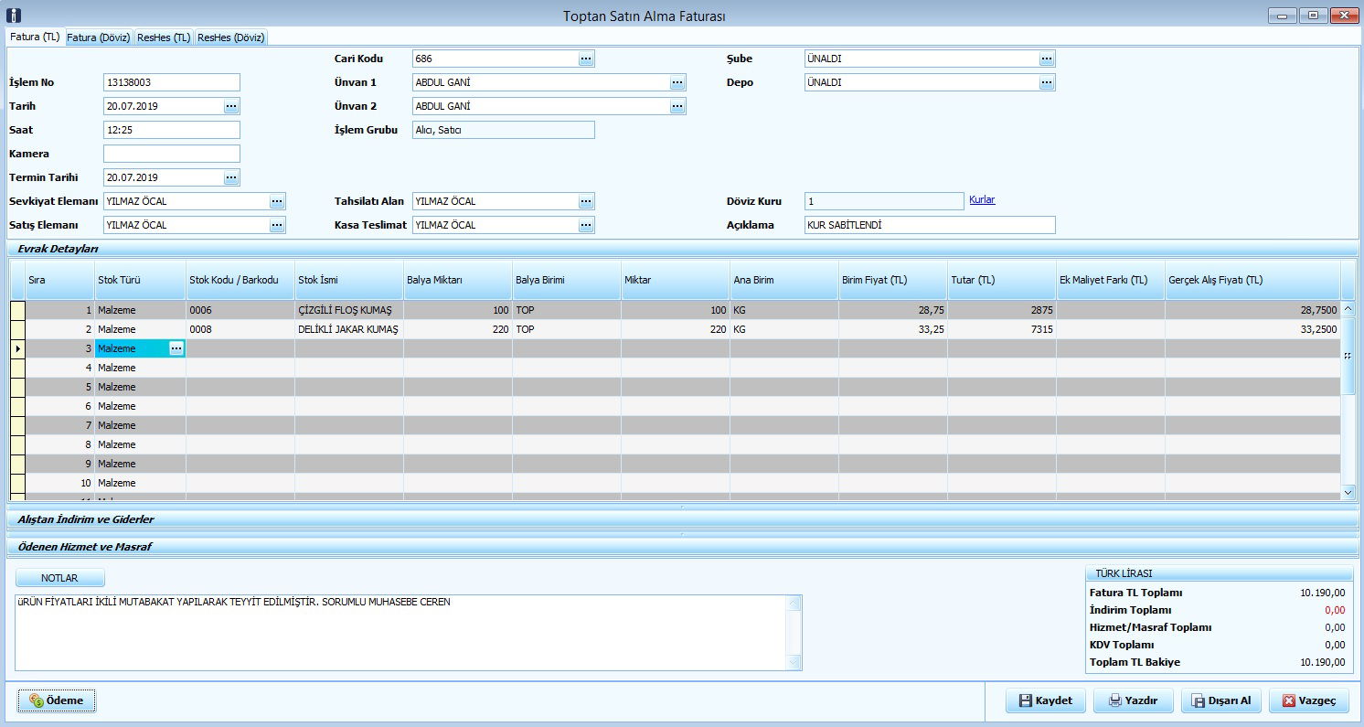The image size is (1364, 727).
Task: Click the Ödeme payment button
Action: (56, 700)
